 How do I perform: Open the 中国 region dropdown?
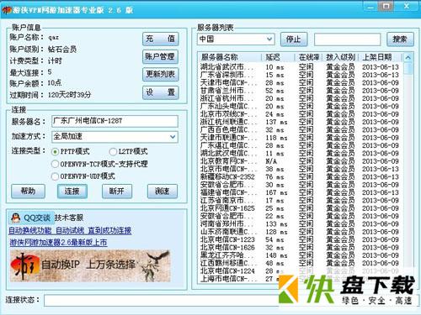pos(236,39)
